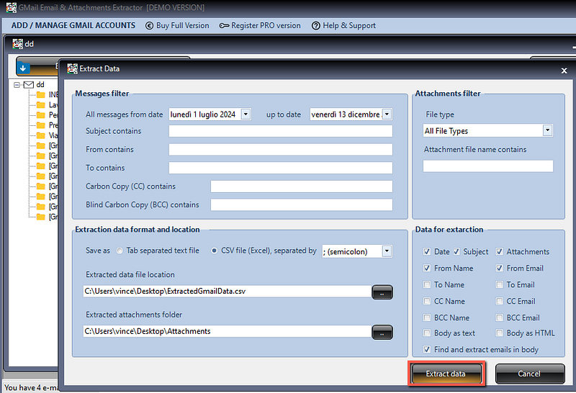
Task: Click the envelope icon of dd account
Action: pos(29,84)
